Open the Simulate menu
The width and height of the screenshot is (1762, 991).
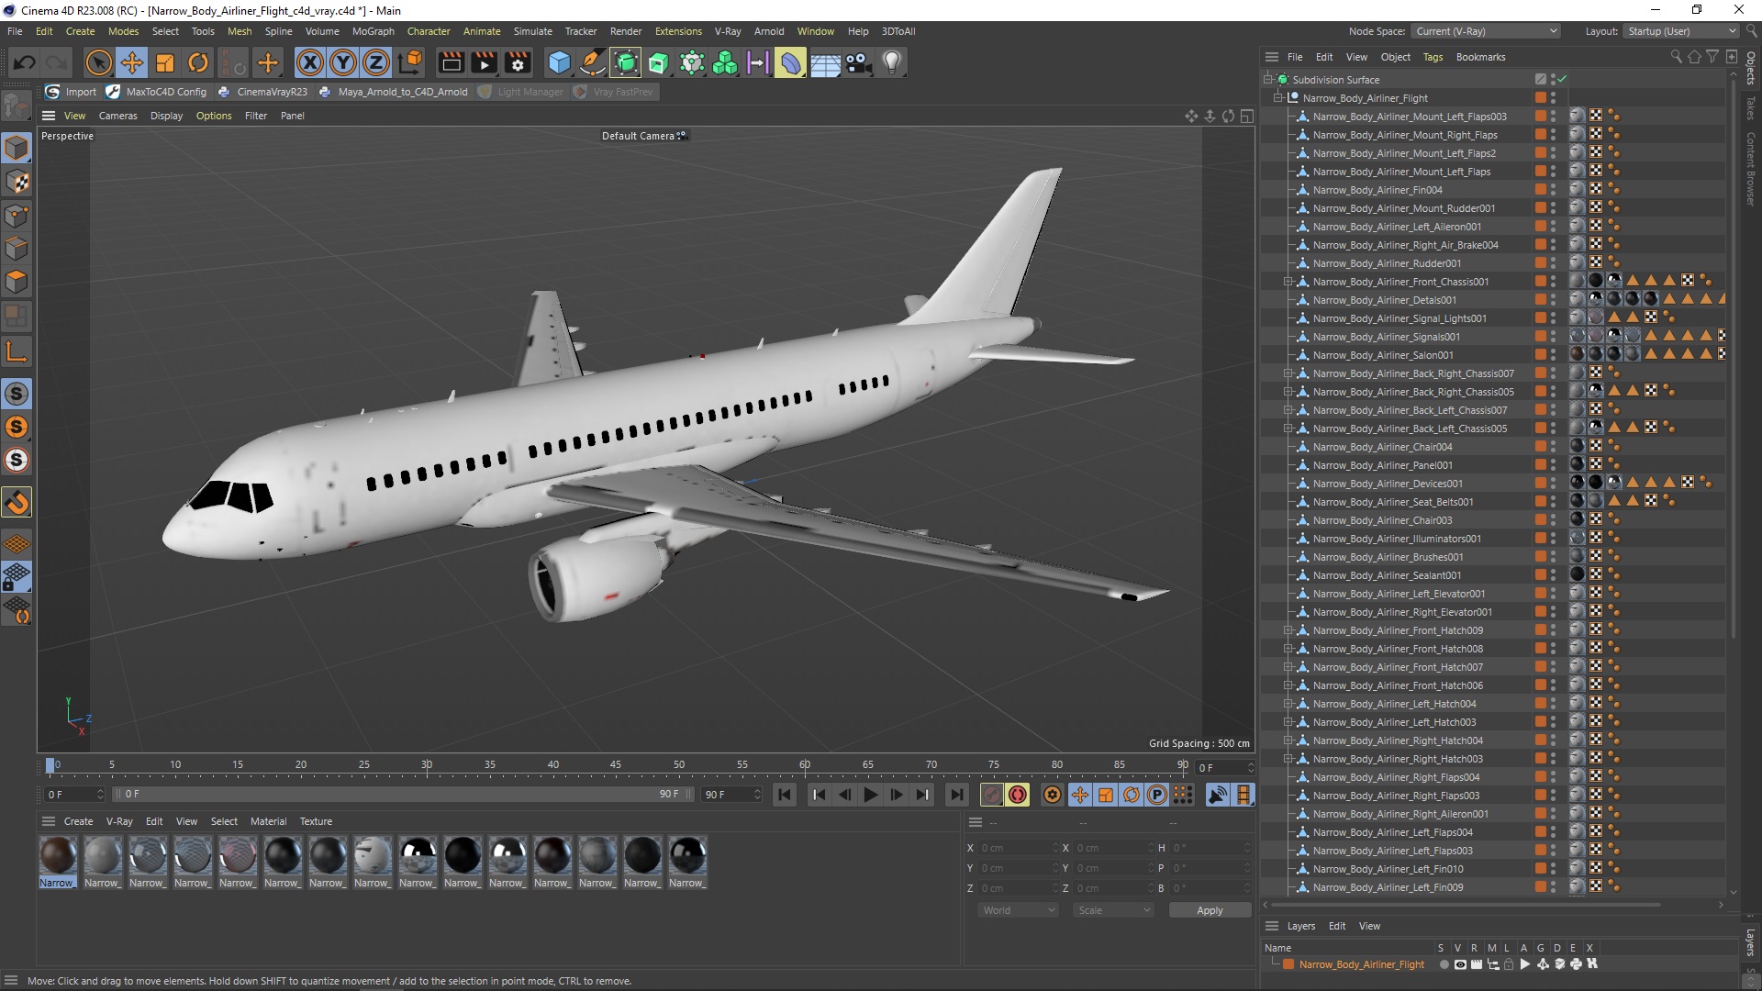pyautogui.click(x=532, y=31)
